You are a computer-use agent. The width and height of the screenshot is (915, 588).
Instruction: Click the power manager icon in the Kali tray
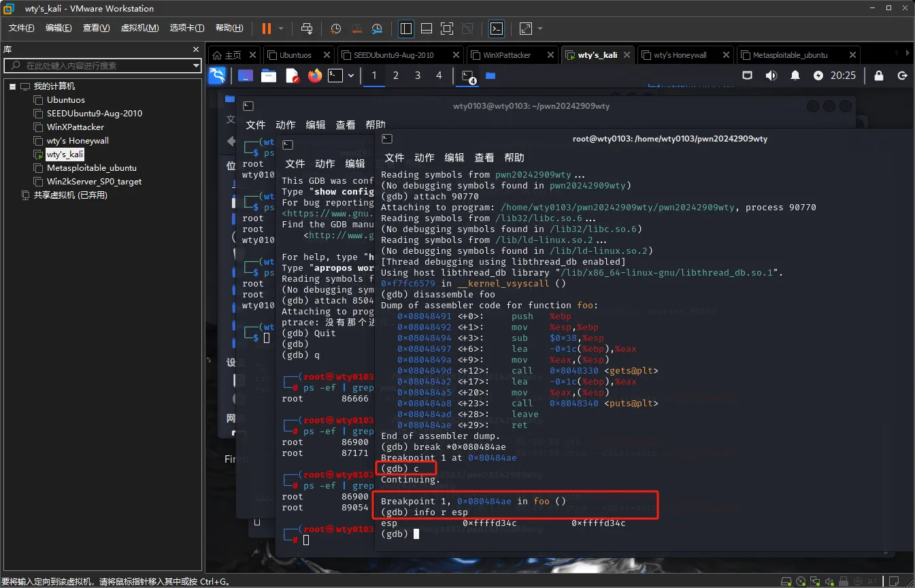click(x=818, y=76)
